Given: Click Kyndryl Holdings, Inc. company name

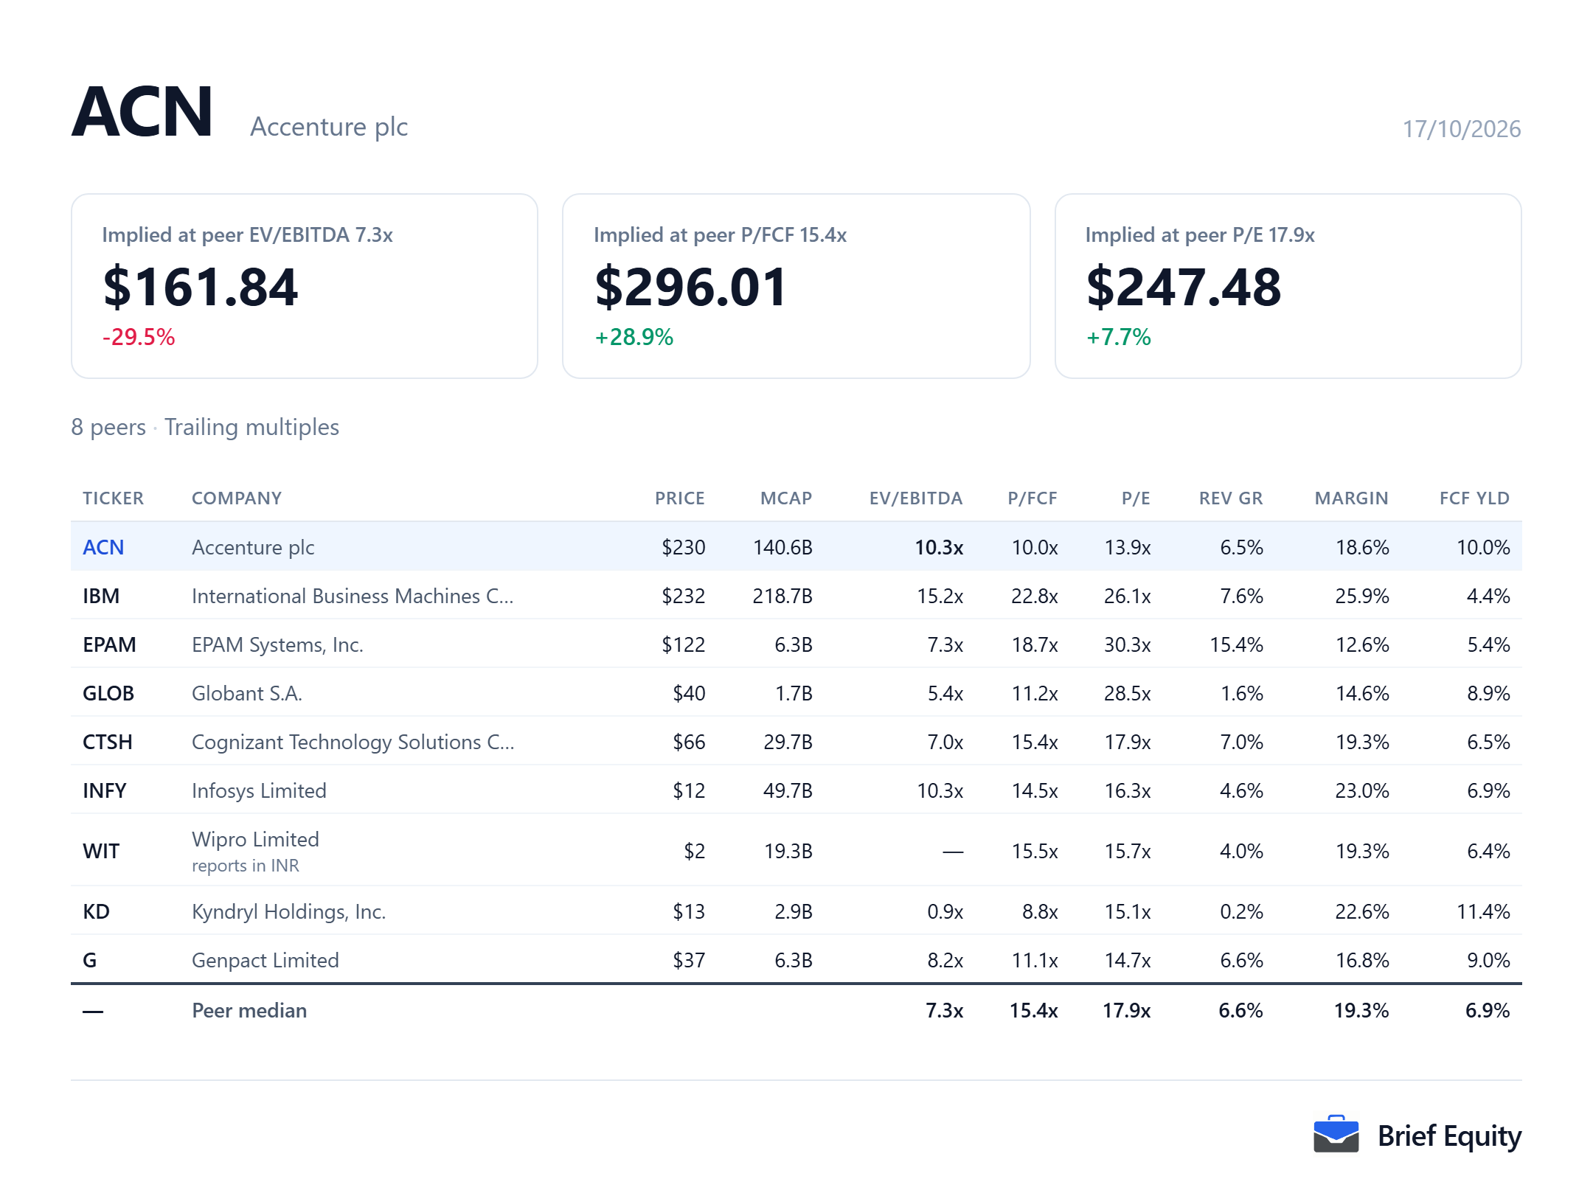Looking at the screenshot, I should tap(289, 911).
